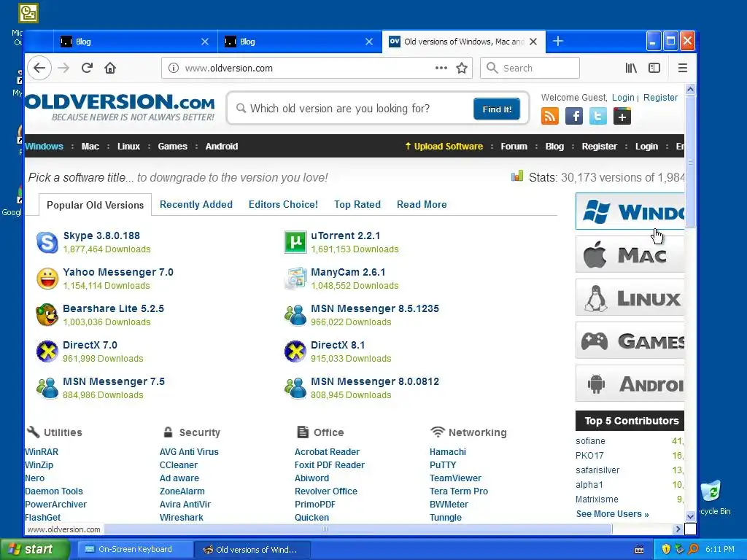Click the horizontal scrollbar right arrow
This screenshot has height=560, width=747.
point(678,529)
